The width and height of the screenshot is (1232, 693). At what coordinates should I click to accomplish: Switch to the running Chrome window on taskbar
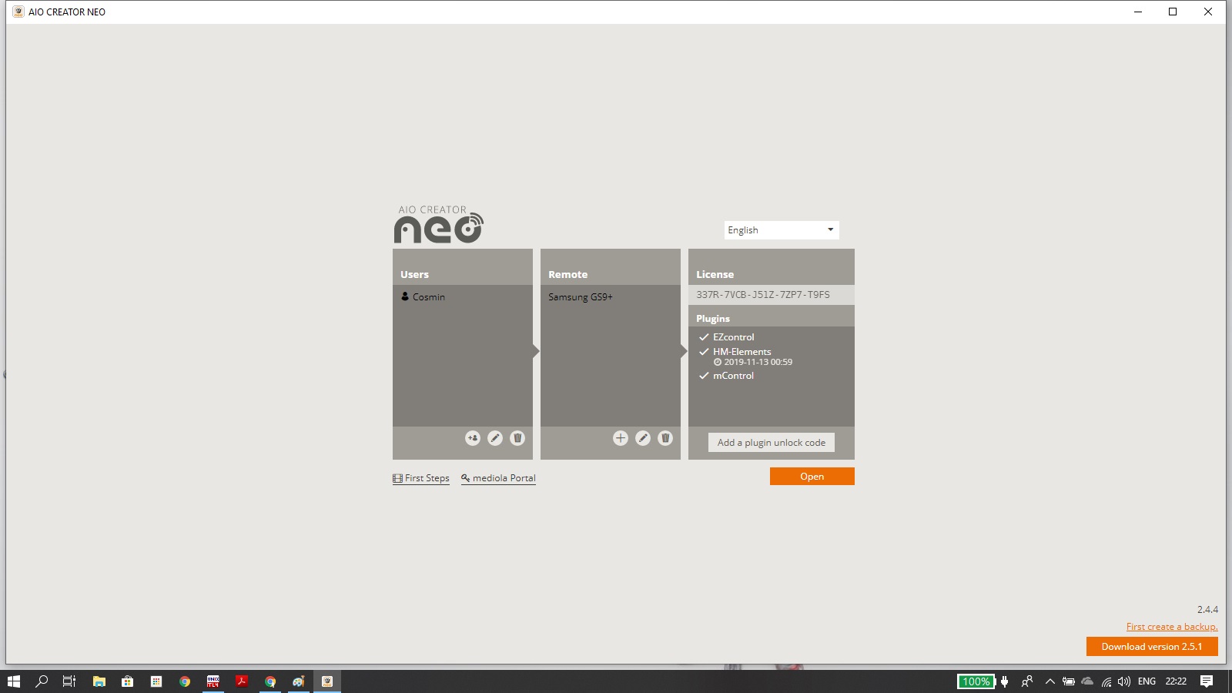point(270,681)
